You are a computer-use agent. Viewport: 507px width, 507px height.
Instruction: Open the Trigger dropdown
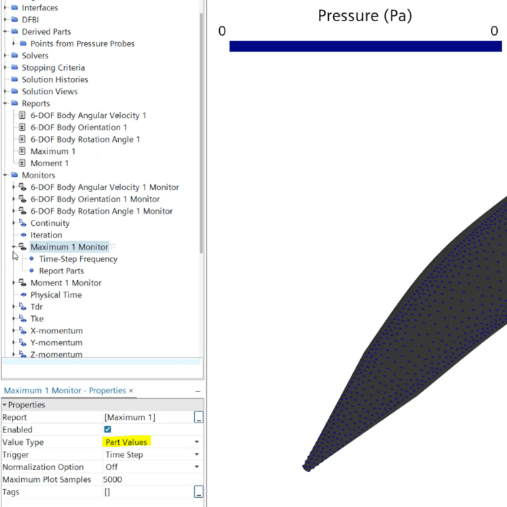click(x=197, y=454)
